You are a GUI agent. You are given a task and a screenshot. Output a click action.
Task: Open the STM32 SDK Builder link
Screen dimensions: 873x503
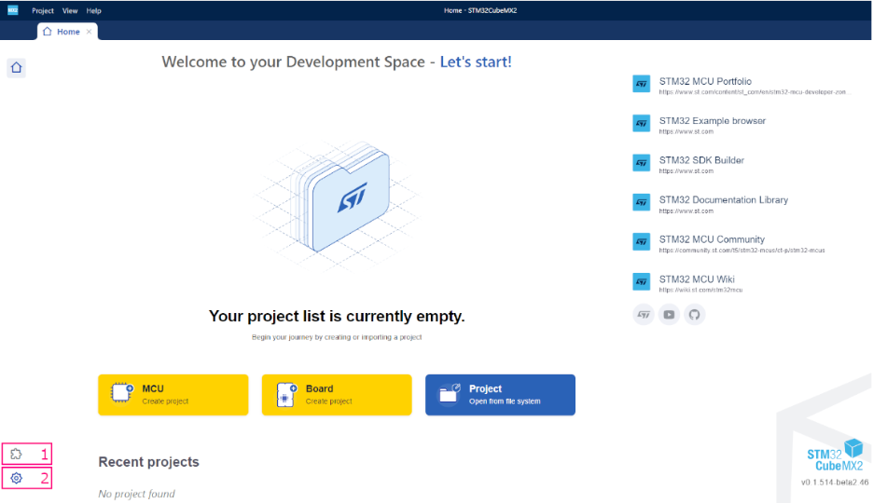pos(701,160)
